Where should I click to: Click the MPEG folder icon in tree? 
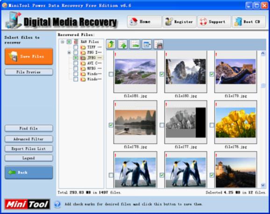[83, 69]
